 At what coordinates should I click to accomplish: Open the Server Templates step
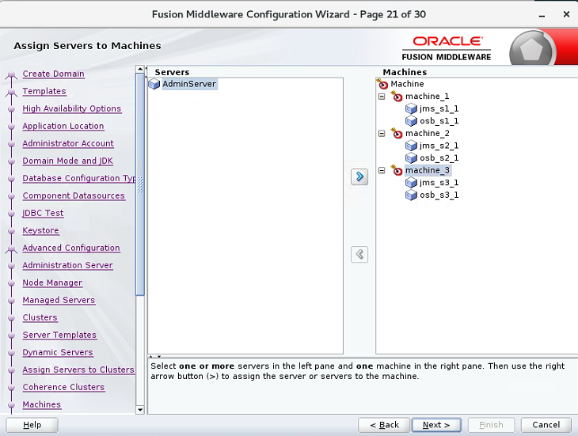[x=59, y=335]
